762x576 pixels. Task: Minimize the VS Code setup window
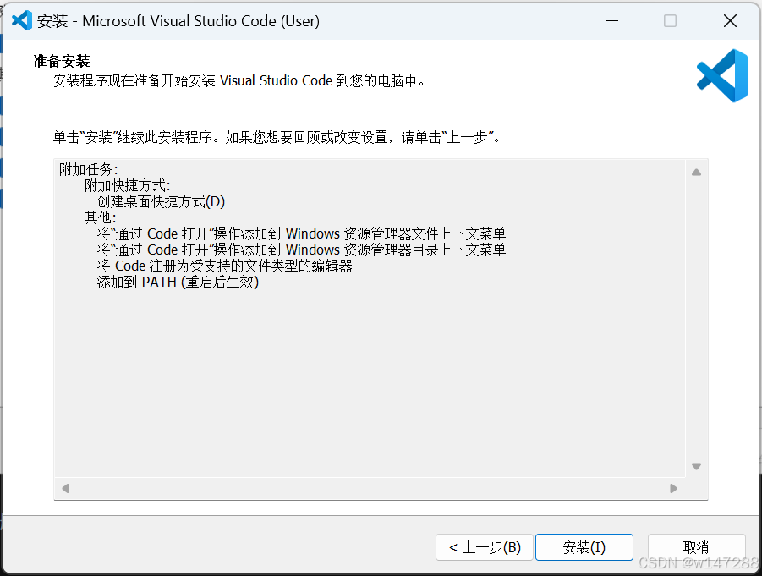[x=611, y=21]
